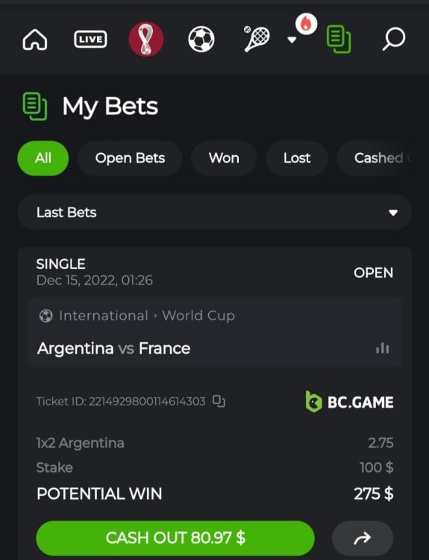429x560 pixels.
Task: Open the Last Bets dropdown
Action: coord(215,213)
